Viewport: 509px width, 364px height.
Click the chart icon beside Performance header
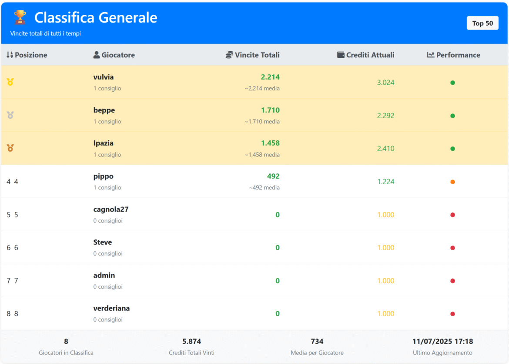pyautogui.click(x=431, y=55)
